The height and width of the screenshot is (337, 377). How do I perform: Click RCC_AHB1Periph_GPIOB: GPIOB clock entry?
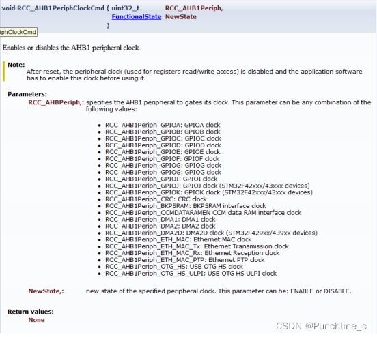click(x=163, y=132)
